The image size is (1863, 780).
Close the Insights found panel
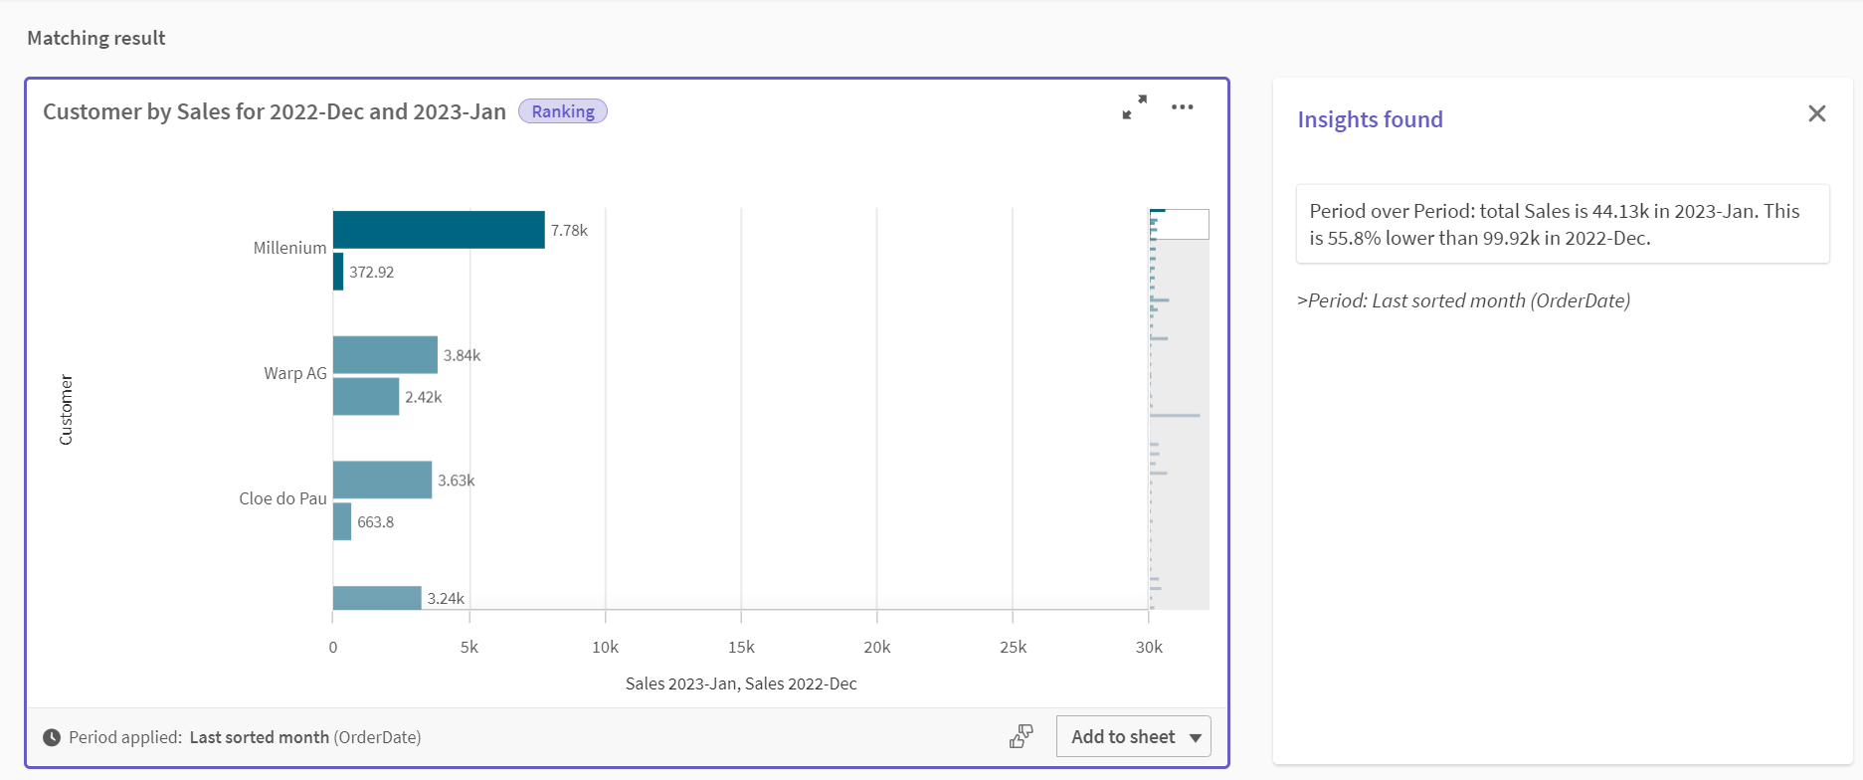pos(1816,114)
